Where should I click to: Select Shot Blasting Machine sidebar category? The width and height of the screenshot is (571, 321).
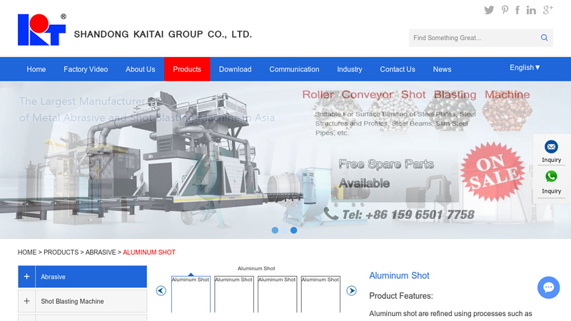click(x=82, y=301)
